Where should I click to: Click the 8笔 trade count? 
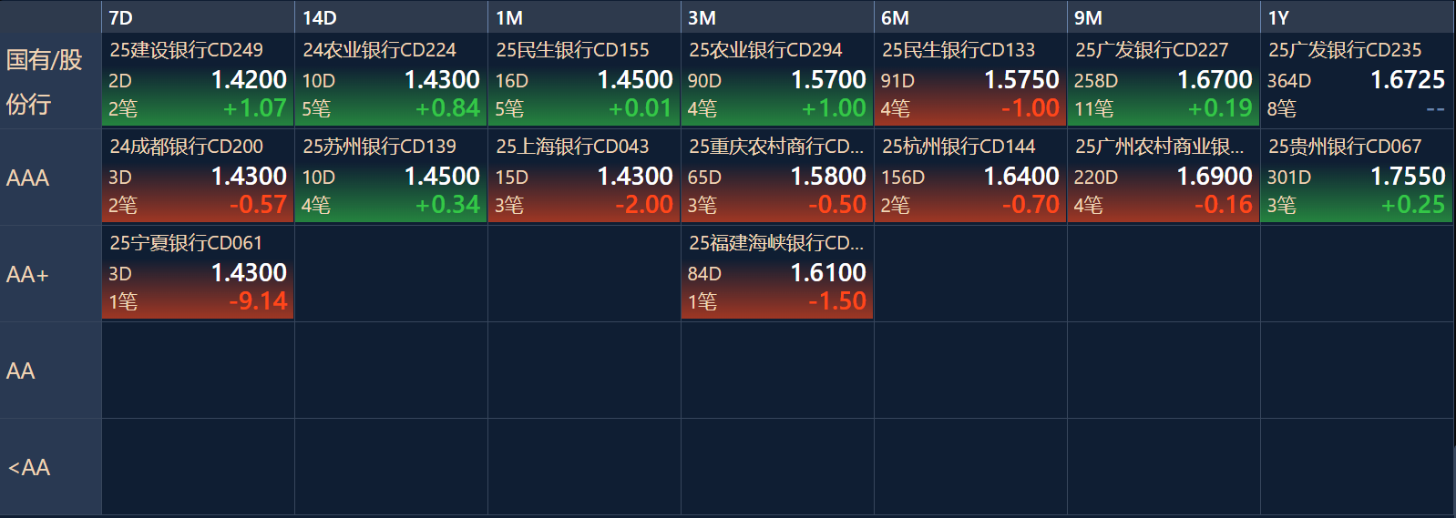click(x=1281, y=109)
